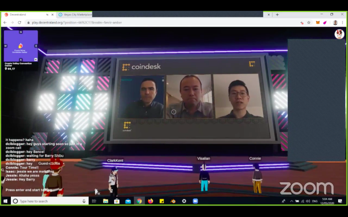The width and height of the screenshot is (348, 217).
Task: Open Blender from the taskbar
Action: [173, 201]
